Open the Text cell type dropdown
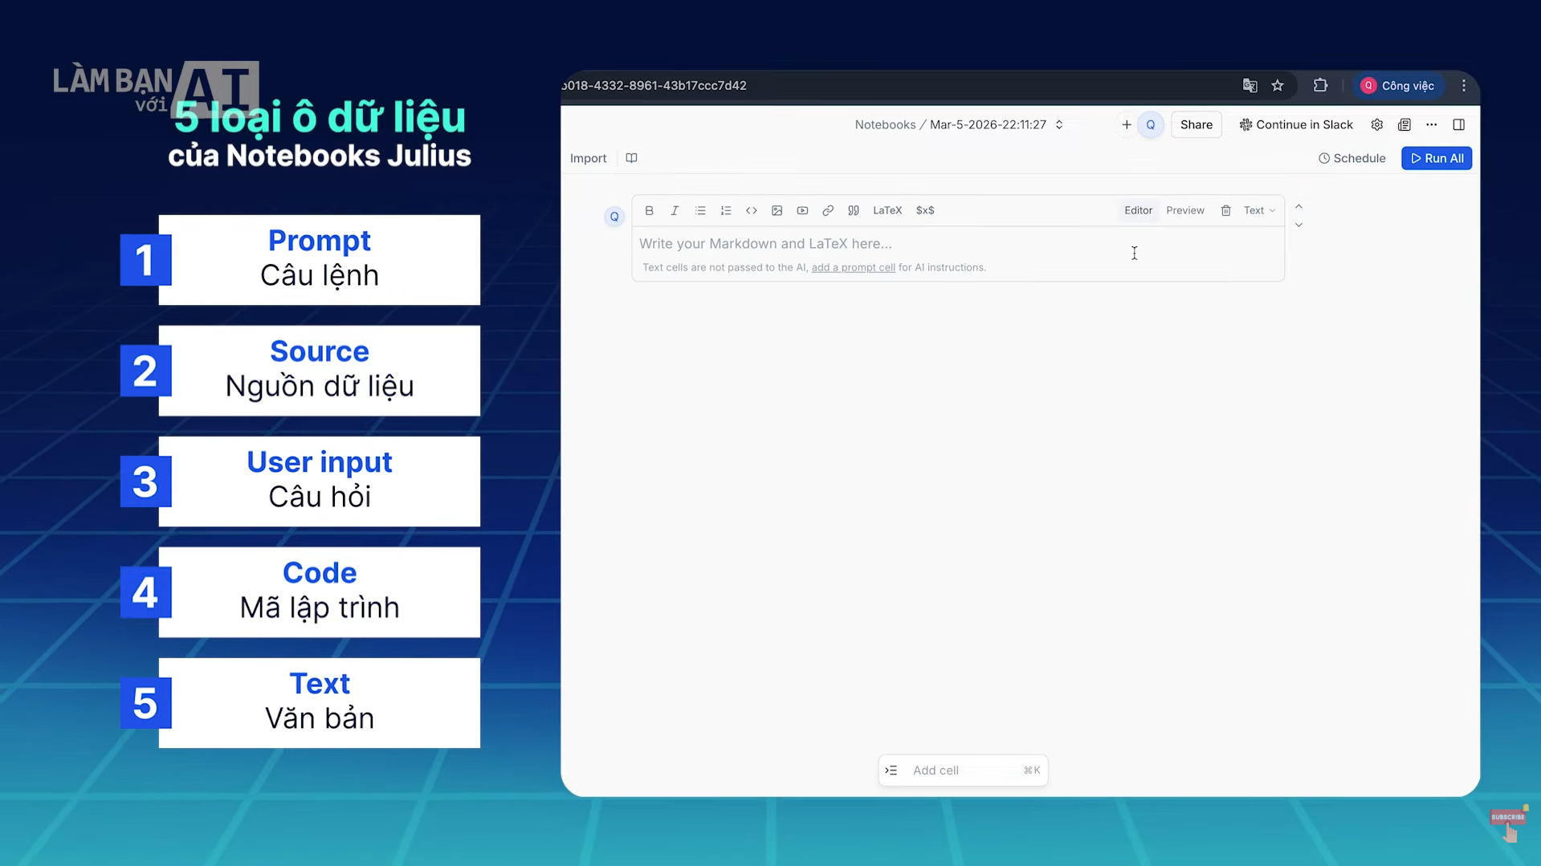The image size is (1541, 866). click(1259, 210)
